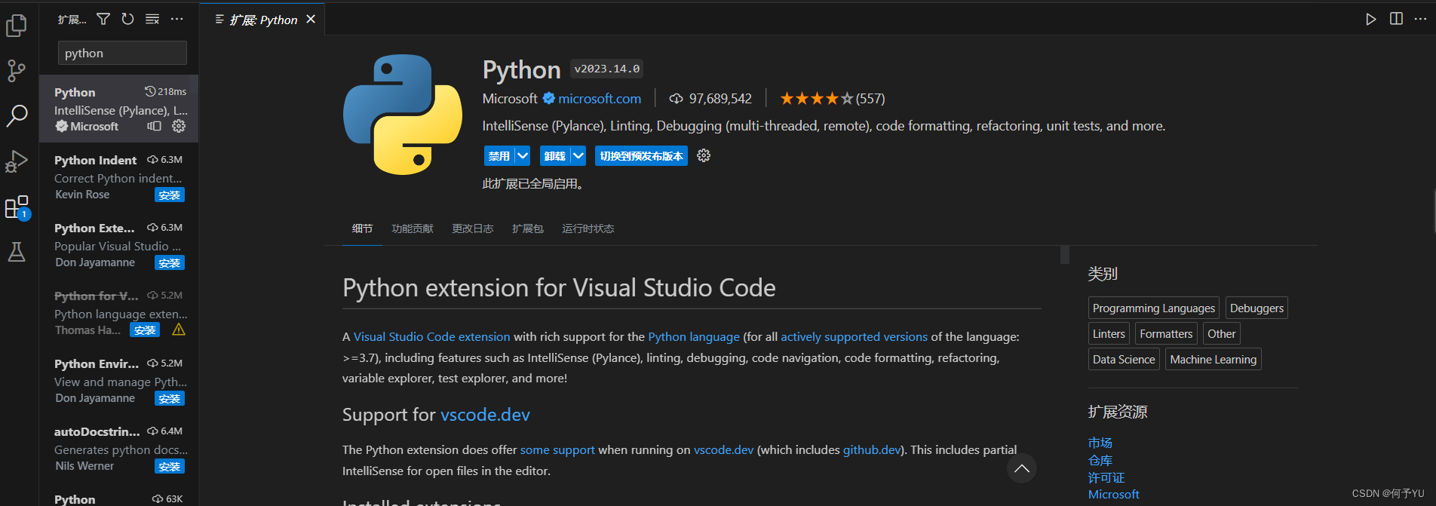Clear extension search results icon

(x=152, y=19)
